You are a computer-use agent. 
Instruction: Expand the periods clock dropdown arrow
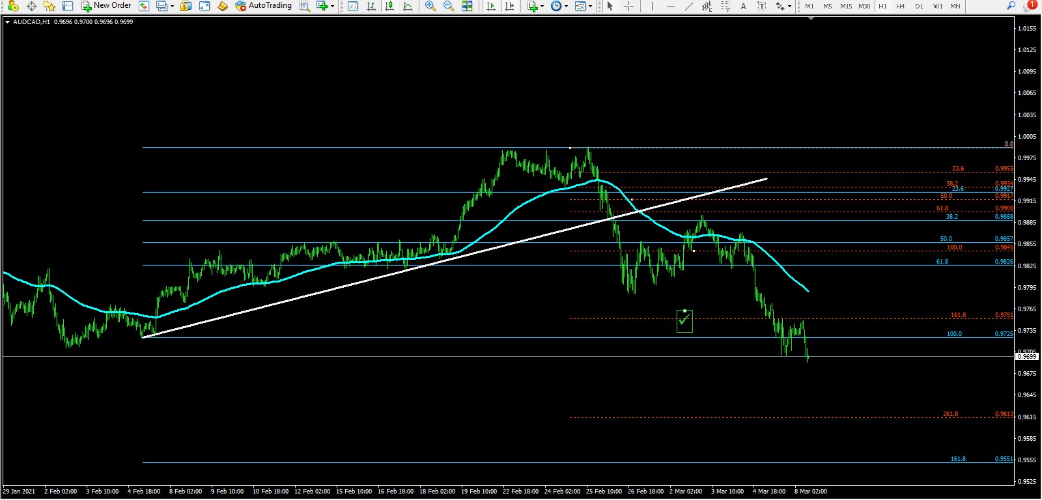(566, 6)
